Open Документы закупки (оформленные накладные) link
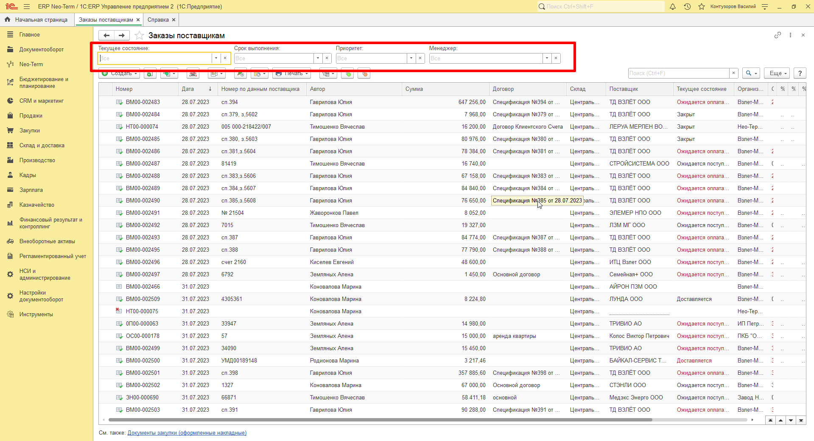The width and height of the screenshot is (814, 441). tap(187, 433)
